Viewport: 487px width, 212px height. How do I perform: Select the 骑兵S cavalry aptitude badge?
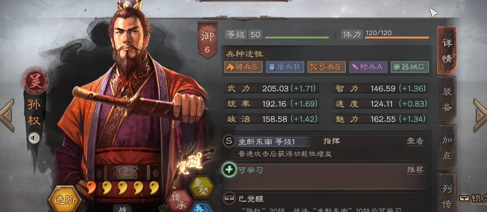click(x=243, y=67)
